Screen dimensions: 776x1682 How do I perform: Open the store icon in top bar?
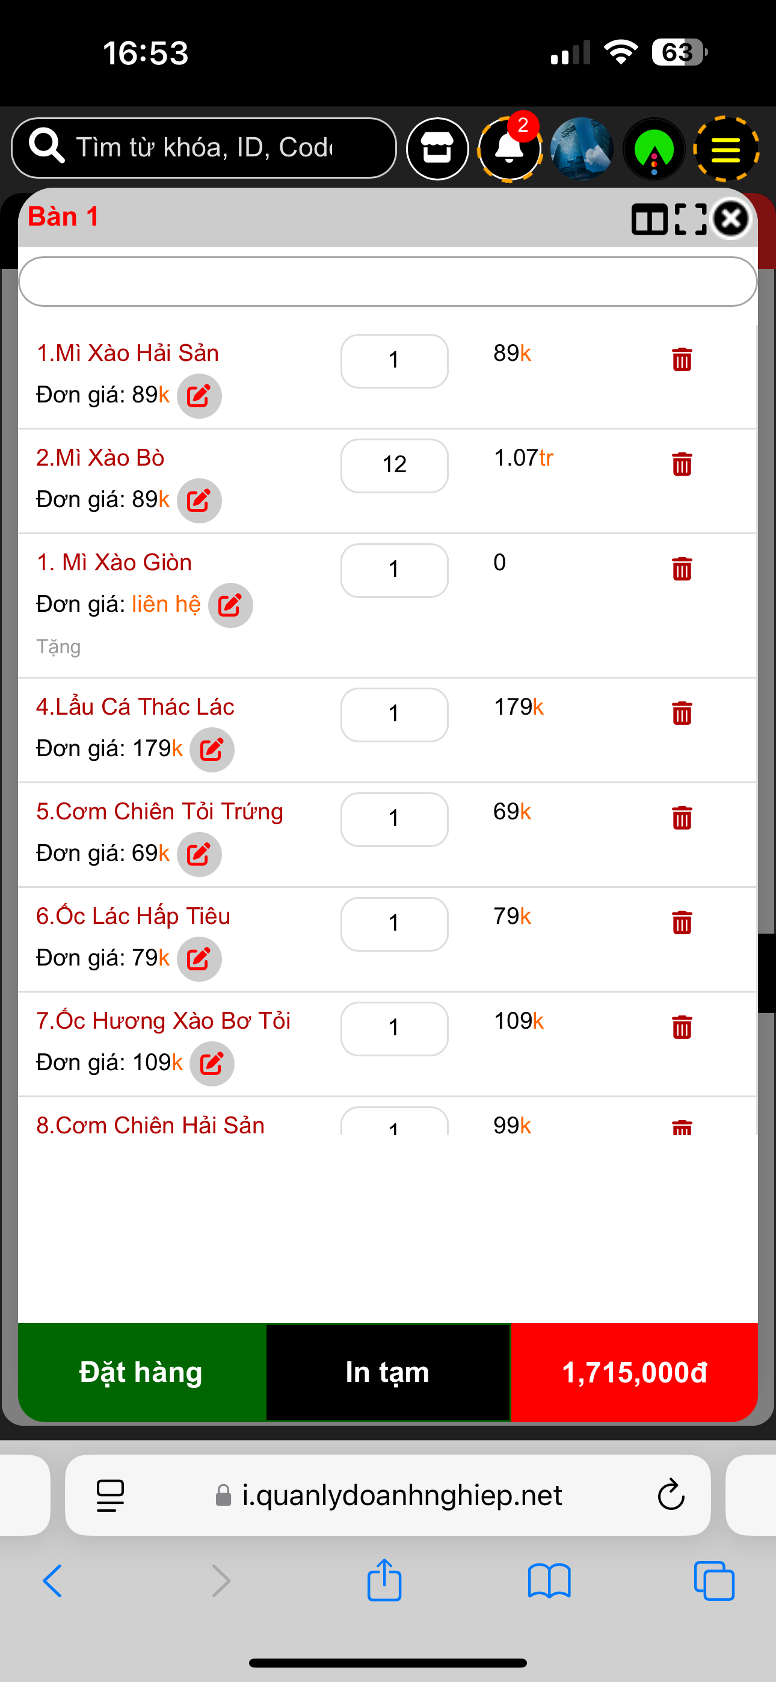point(437,149)
